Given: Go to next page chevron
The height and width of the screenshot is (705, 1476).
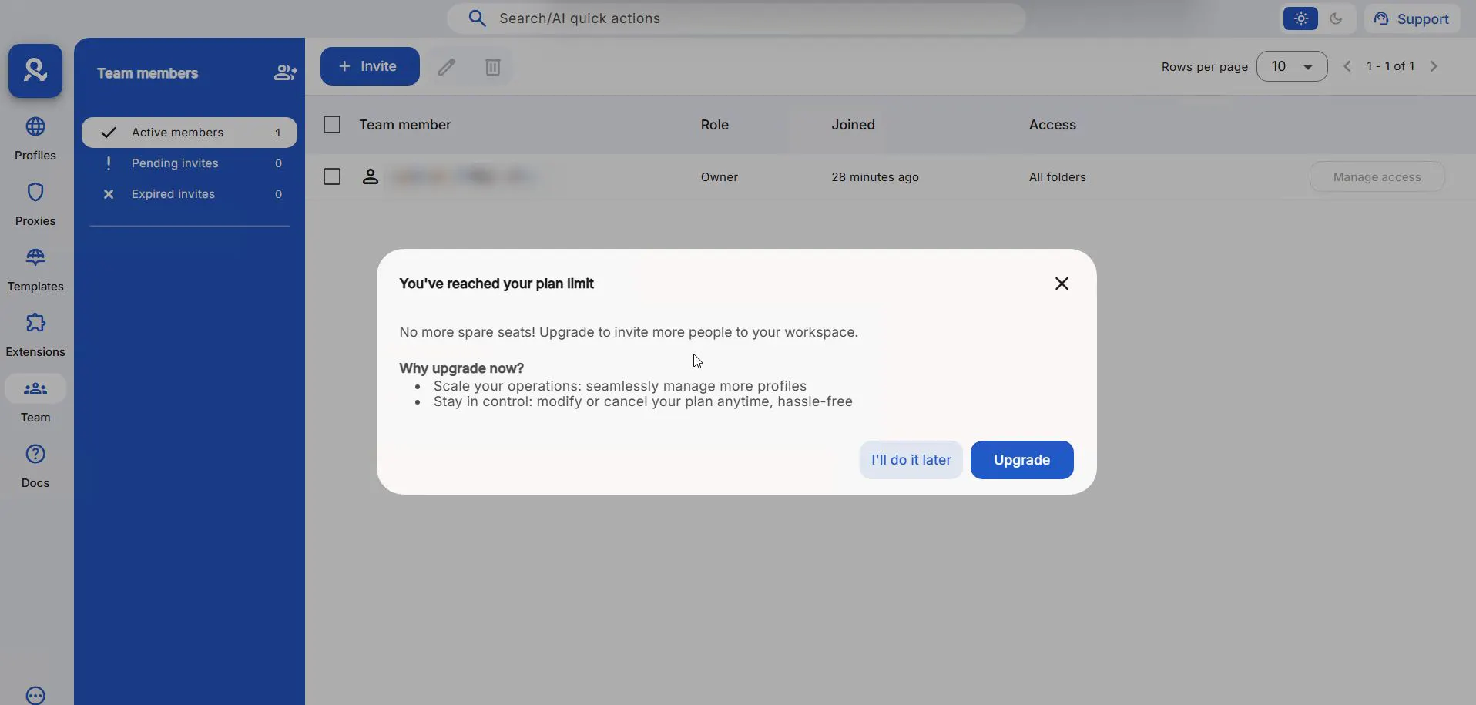Looking at the screenshot, I should pyautogui.click(x=1434, y=66).
